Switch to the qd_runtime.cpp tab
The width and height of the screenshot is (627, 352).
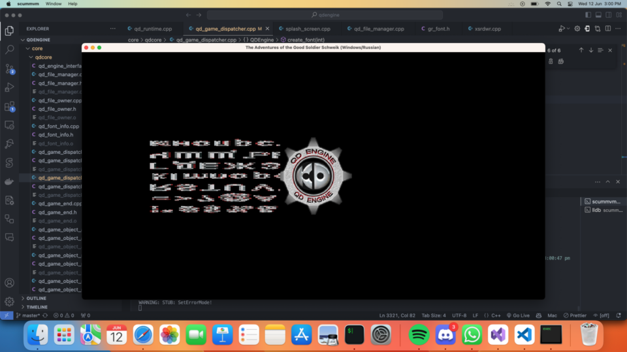(149, 29)
